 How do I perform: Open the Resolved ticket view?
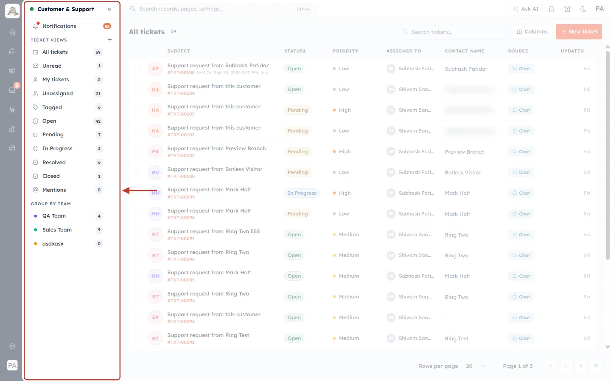(68, 163)
